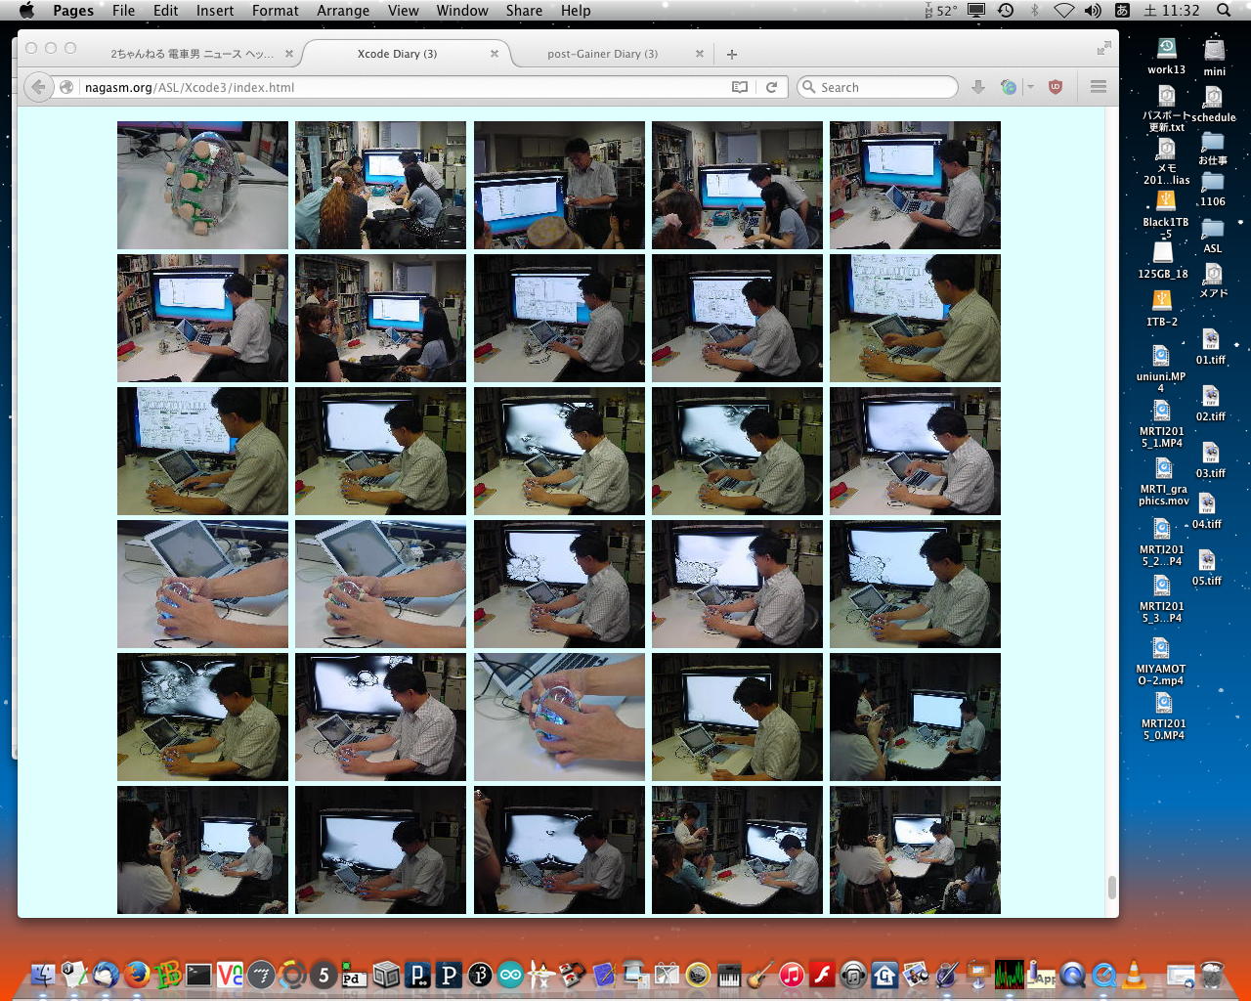Screen dimensions: 1251x1001
Task: Open the Wi-Fi status menu
Action: (x=1064, y=11)
